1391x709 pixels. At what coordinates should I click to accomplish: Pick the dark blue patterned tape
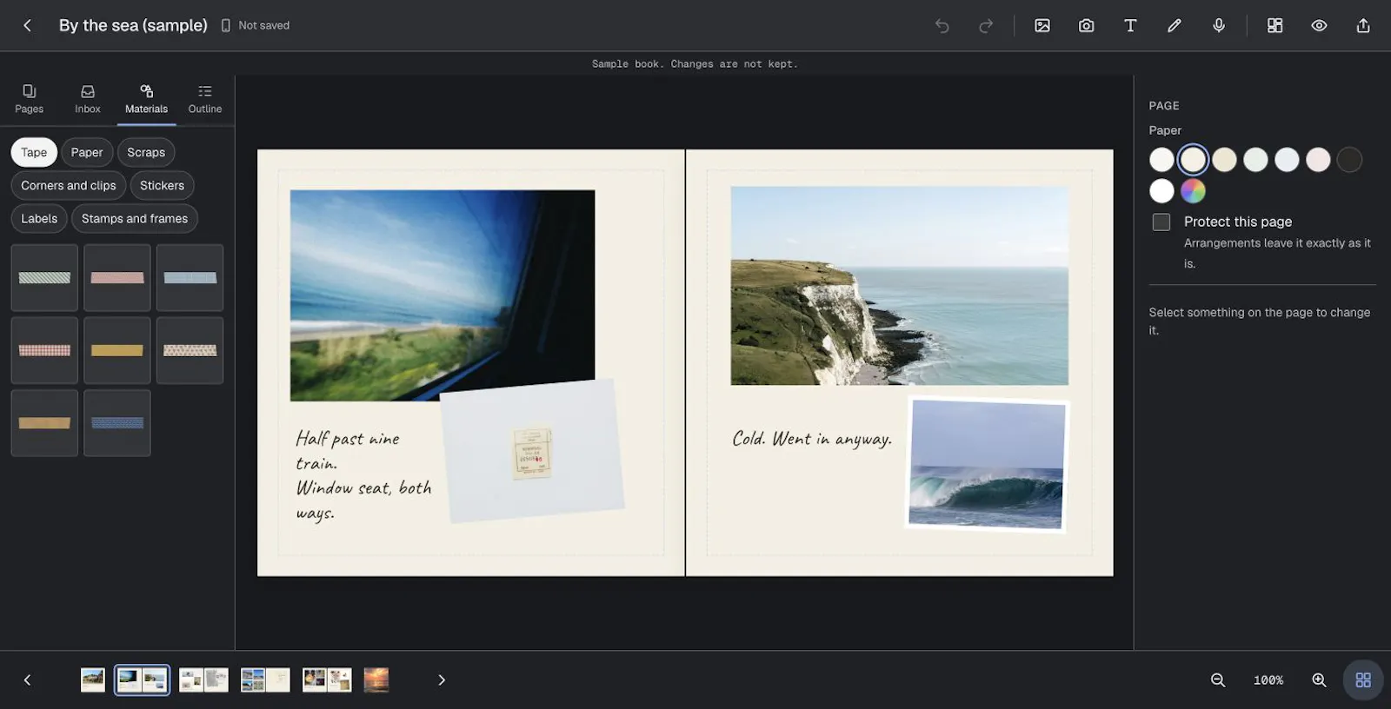tap(117, 423)
